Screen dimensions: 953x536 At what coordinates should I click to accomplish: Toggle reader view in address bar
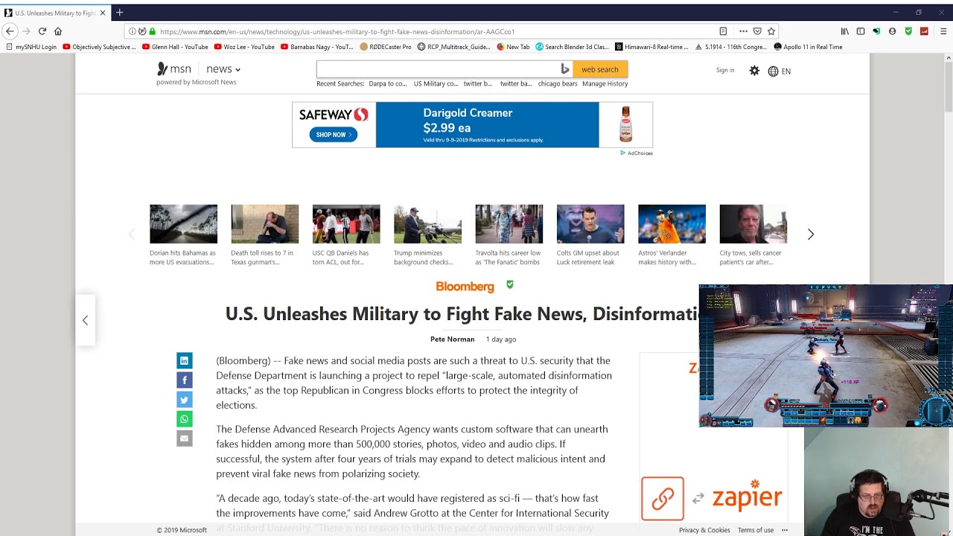(723, 31)
